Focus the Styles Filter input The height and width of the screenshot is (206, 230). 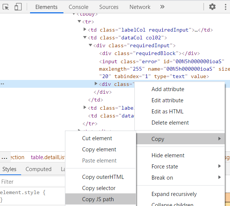point(32,182)
